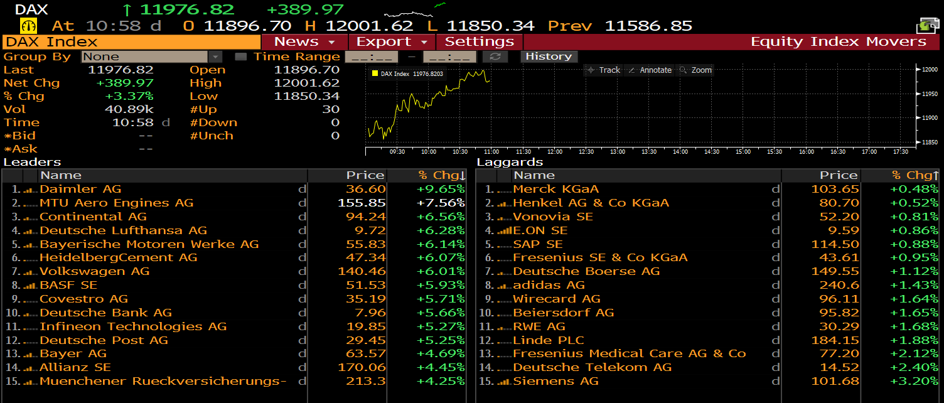Expand the Export menu
The width and height of the screenshot is (944, 403).
coord(392,42)
